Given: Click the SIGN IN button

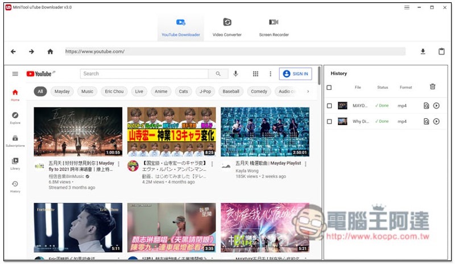Looking at the screenshot, I should click(295, 74).
